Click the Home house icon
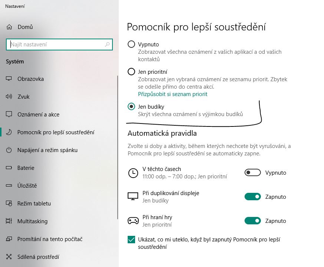Viewport: 324px width, 267px height. [9, 27]
